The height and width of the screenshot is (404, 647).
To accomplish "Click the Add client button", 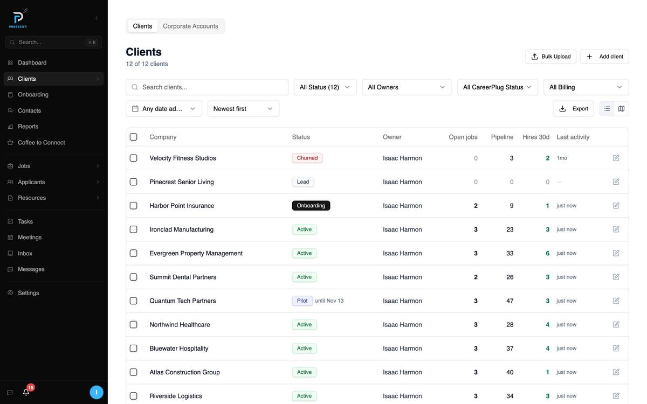I will click(604, 57).
